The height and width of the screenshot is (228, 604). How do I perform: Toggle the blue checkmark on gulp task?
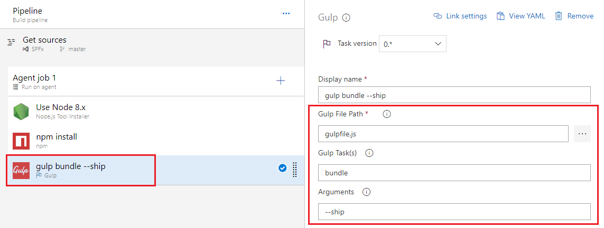[282, 168]
